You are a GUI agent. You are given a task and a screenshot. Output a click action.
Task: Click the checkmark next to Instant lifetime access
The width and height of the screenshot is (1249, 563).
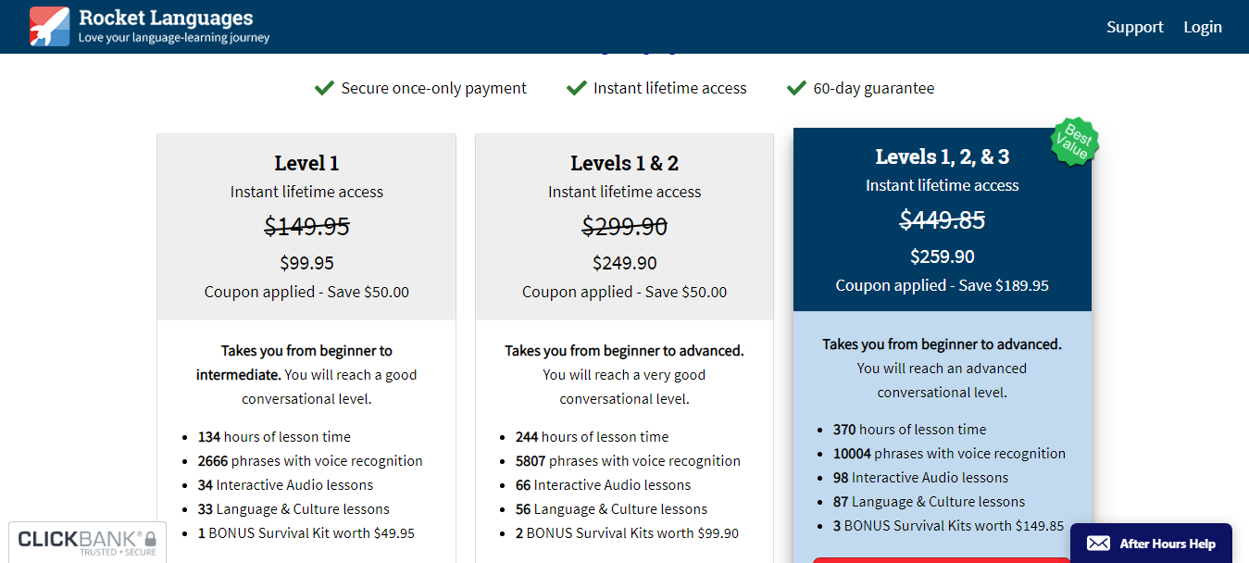pos(577,88)
